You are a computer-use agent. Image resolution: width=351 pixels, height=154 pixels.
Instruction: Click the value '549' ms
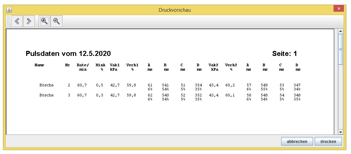click(264, 85)
